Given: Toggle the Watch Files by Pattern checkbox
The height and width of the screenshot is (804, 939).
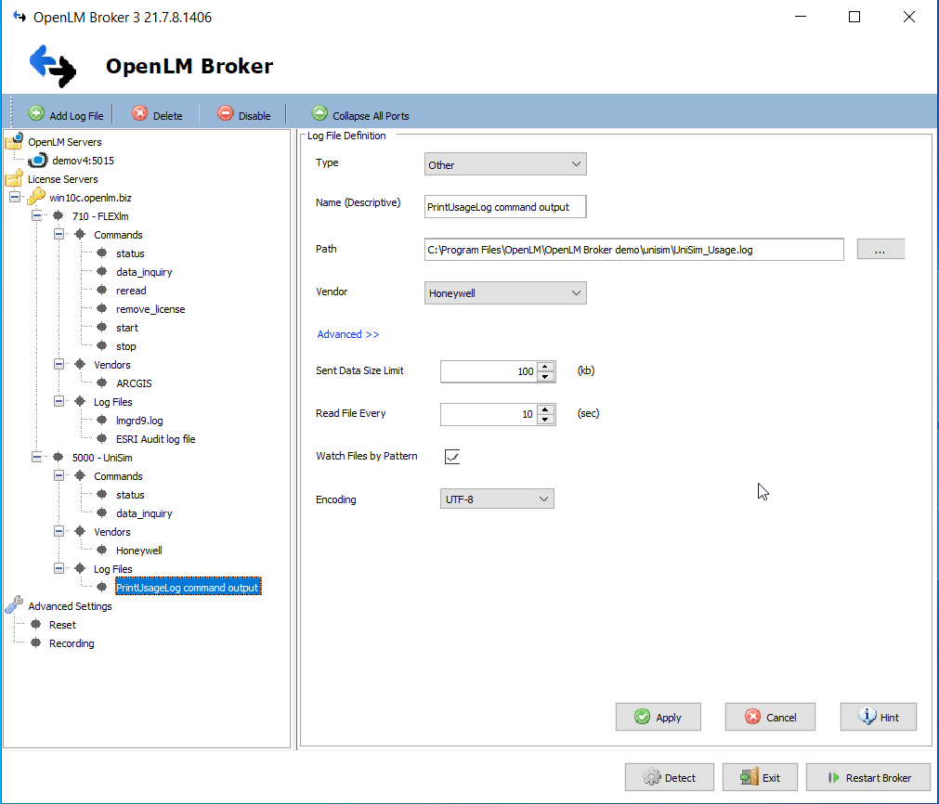Looking at the screenshot, I should pos(452,456).
